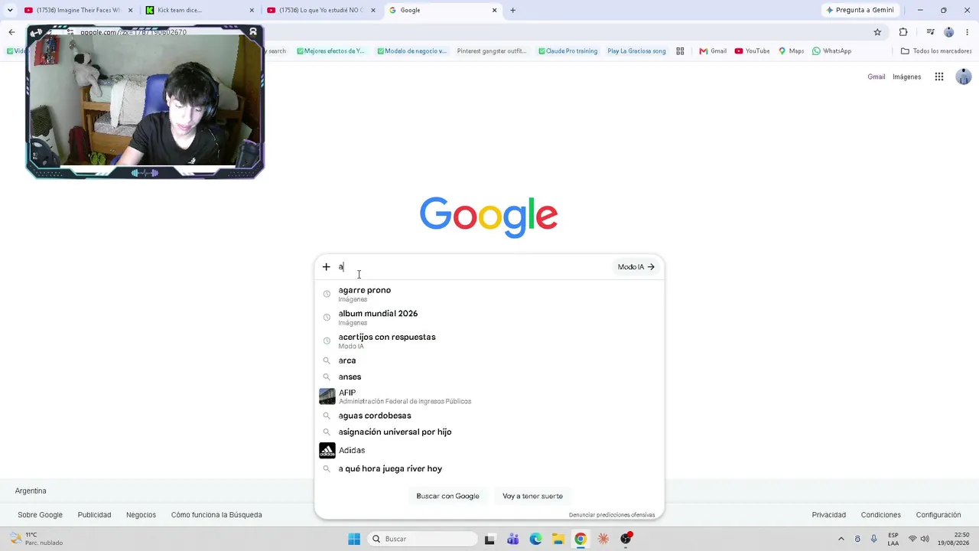The image size is (979, 551).
Task: Open the browser extensions menu
Action: tap(903, 32)
